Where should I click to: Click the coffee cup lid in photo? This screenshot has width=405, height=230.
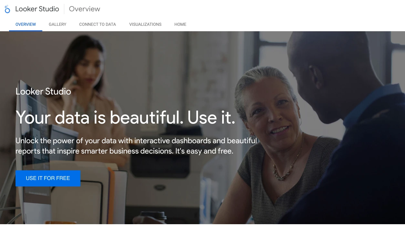point(153,215)
